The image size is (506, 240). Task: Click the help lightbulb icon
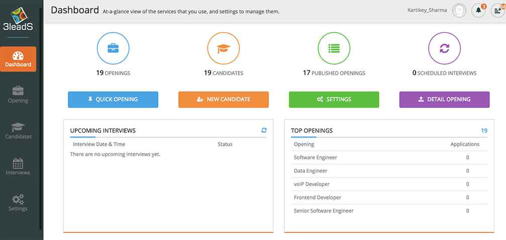pos(459,11)
